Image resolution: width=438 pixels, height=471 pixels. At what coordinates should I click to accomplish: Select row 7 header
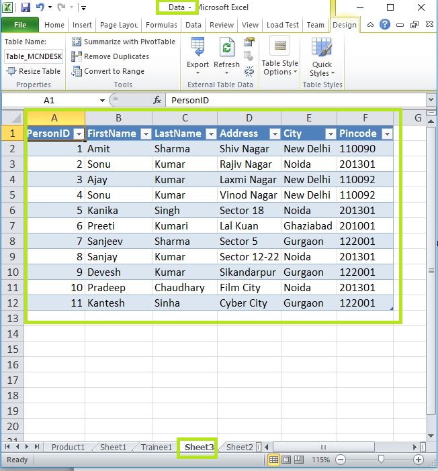12,226
